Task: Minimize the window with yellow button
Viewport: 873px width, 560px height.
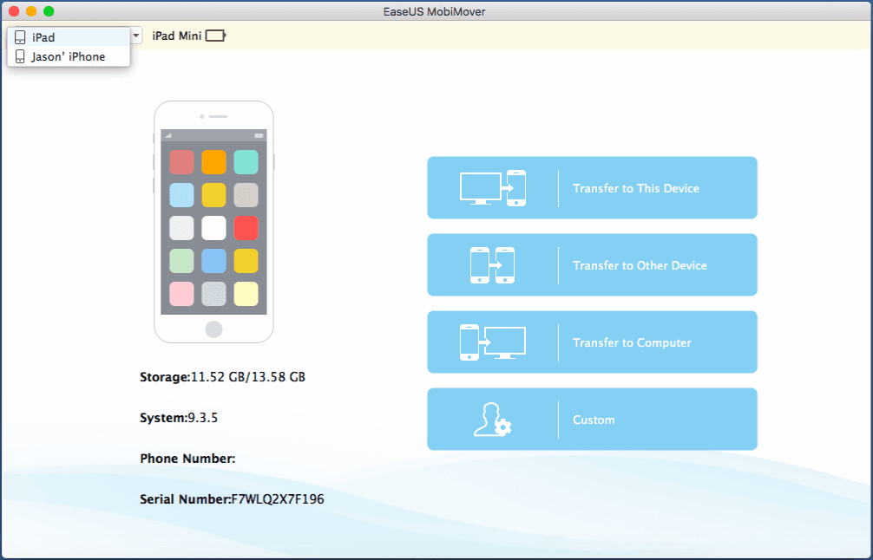Action: click(x=31, y=11)
